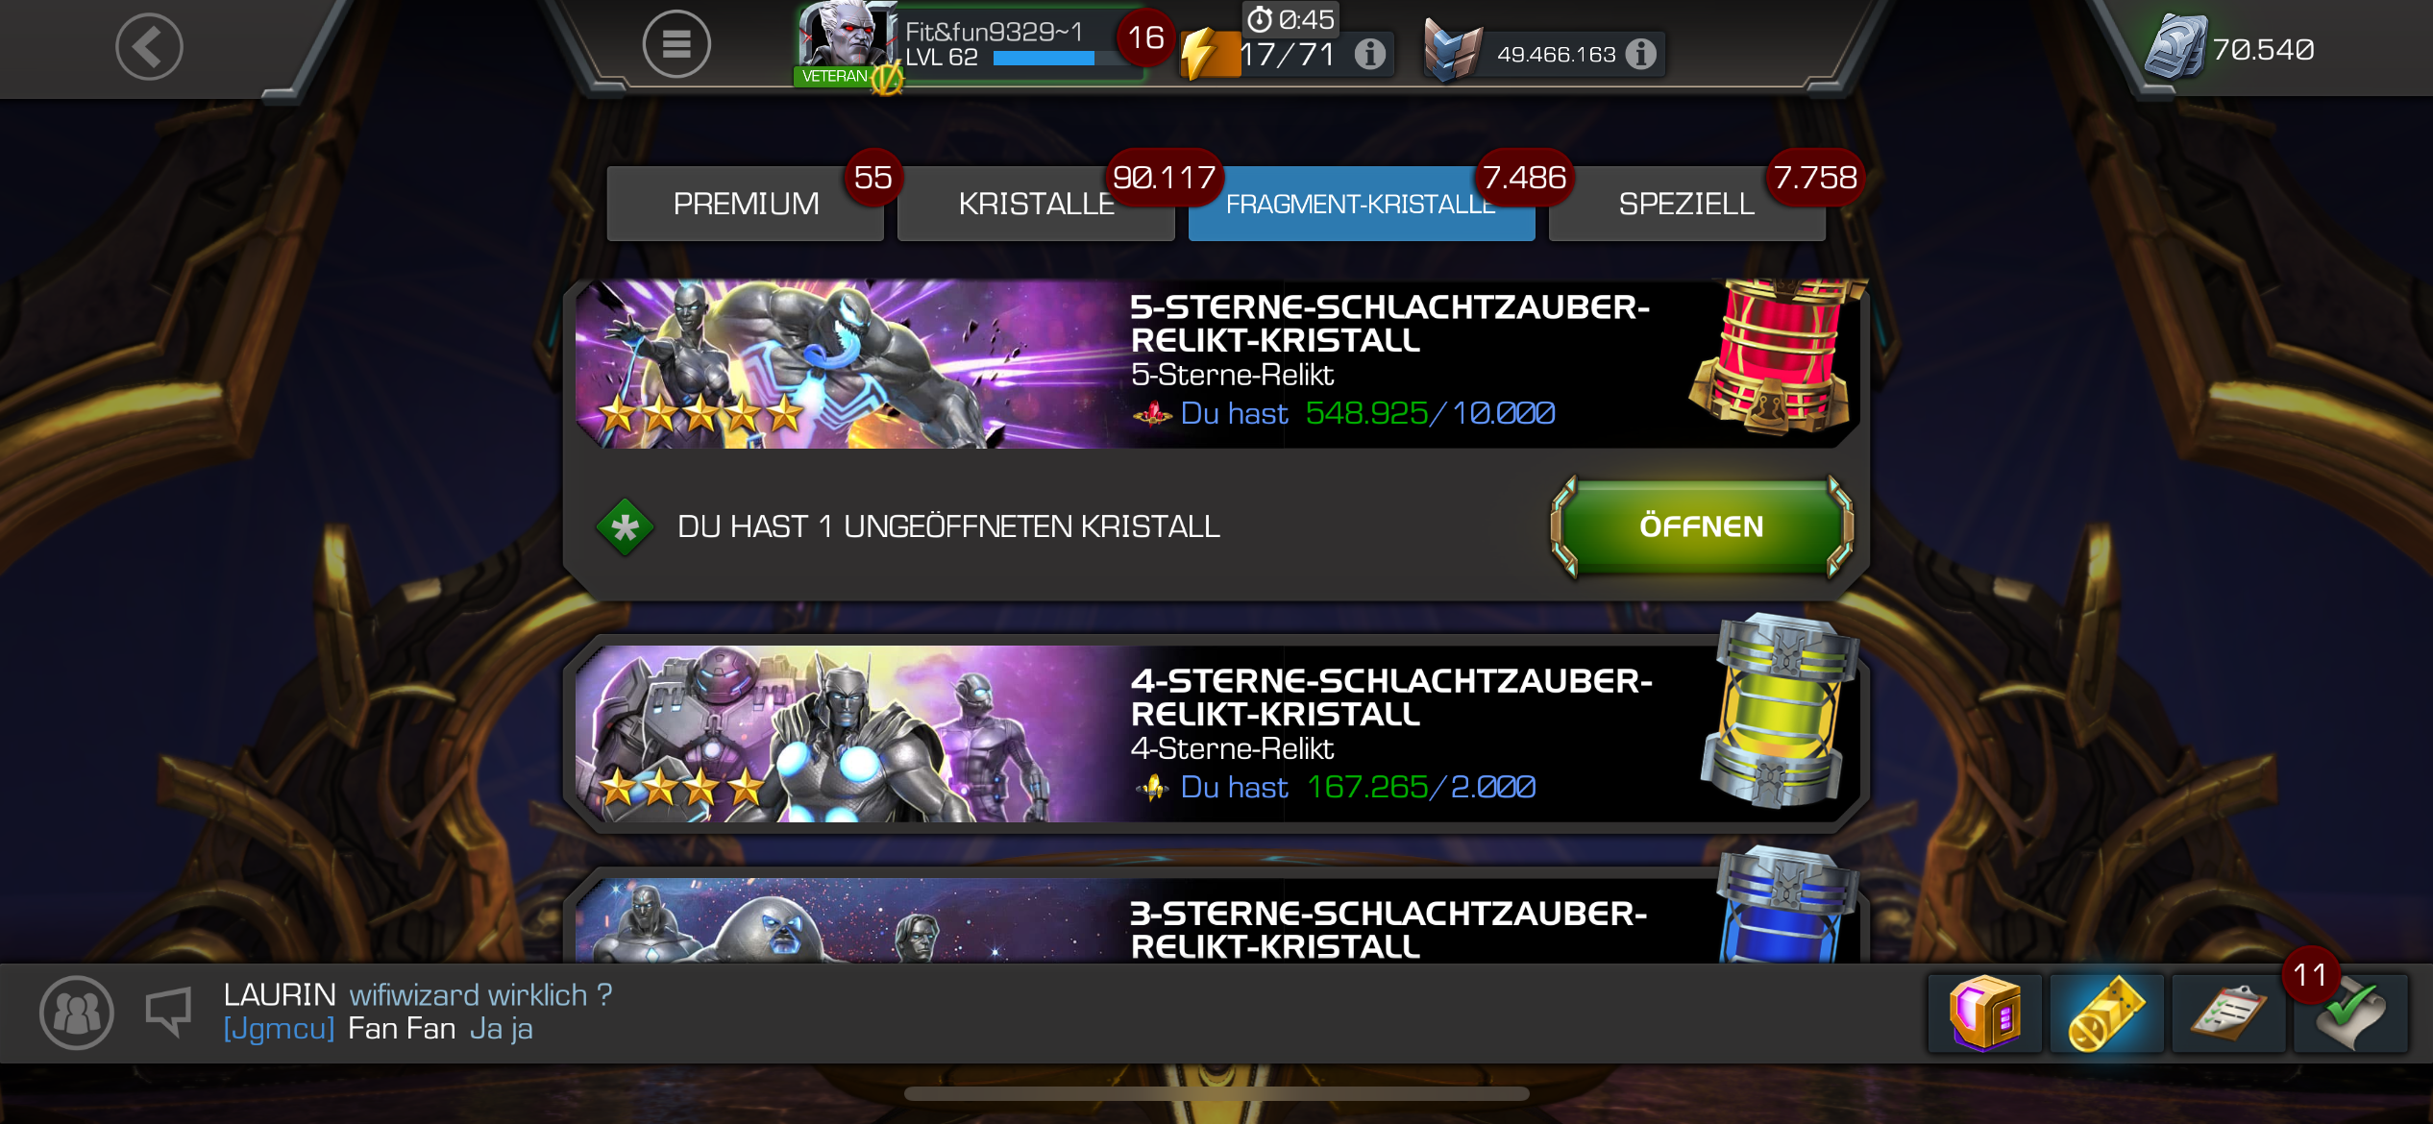
Task: Tap the gold info icon
Action: coord(1641,54)
